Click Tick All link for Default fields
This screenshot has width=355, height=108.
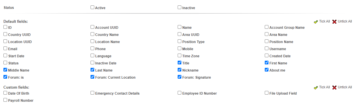tap(324, 21)
